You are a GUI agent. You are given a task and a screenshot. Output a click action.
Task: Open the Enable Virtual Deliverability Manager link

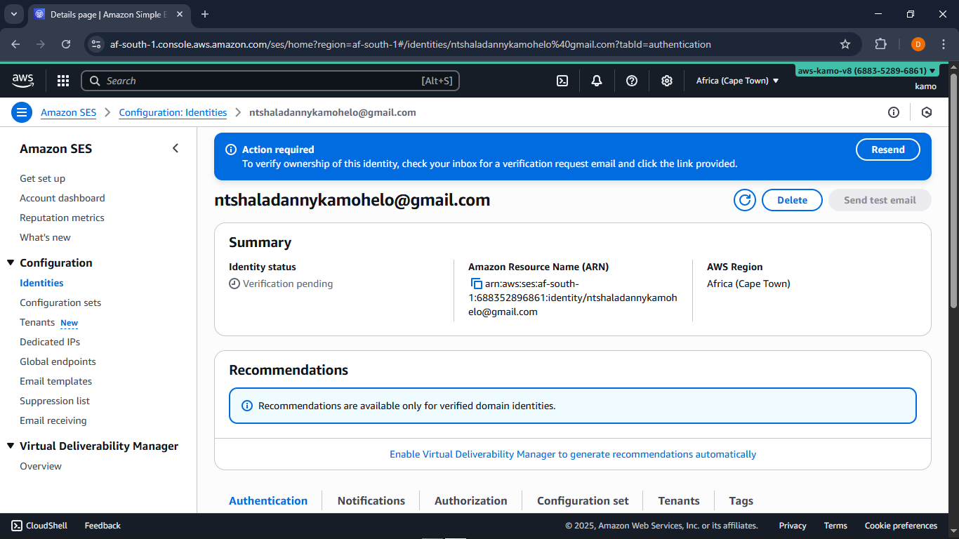pyautogui.click(x=573, y=454)
